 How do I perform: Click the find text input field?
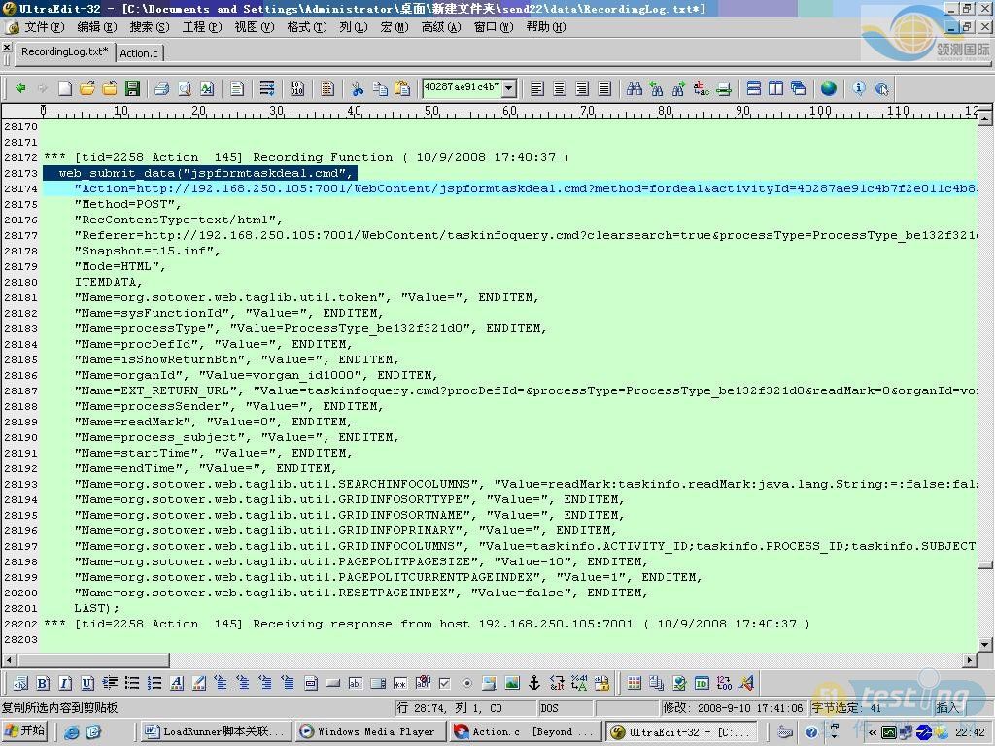tap(461, 88)
